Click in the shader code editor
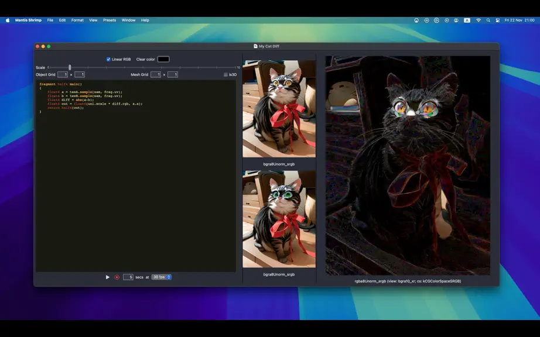The image size is (540, 337). [136, 176]
